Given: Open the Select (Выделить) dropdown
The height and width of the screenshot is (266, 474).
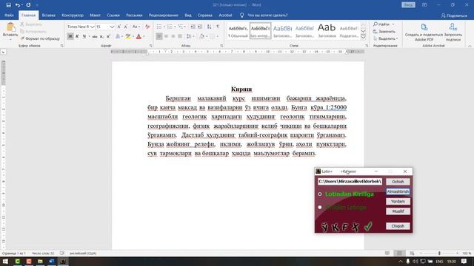Looking at the screenshot, I should [x=385, y=38].
